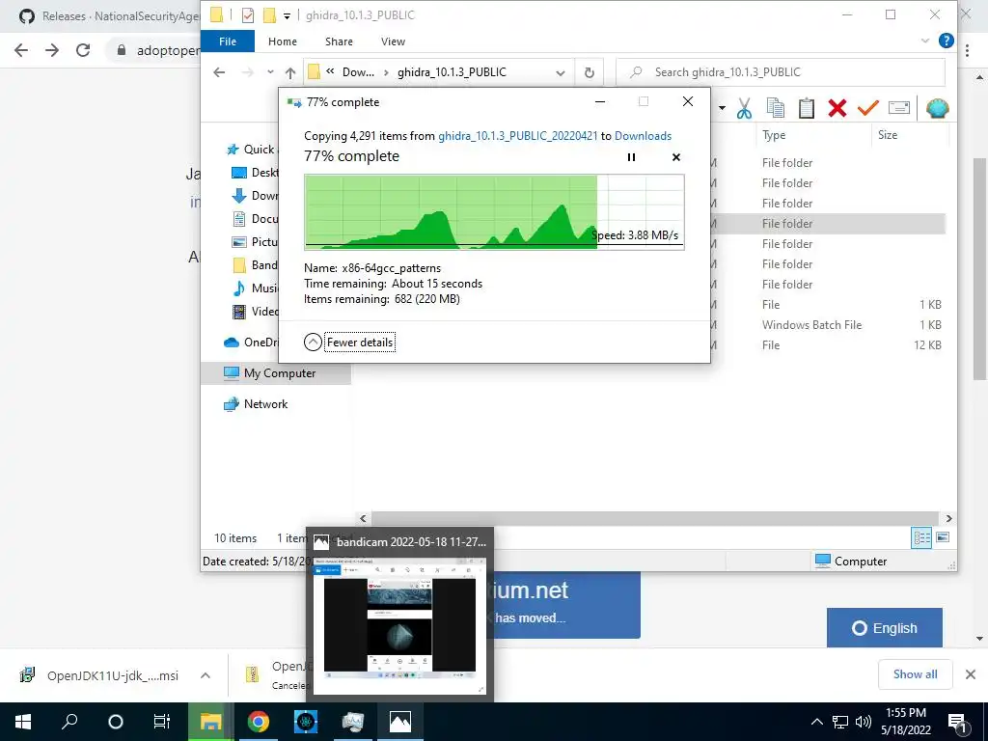The height and width of the screenshot is (741, 988).
Task: Select Quick access in navigation pane
Action: pos(252,150)
